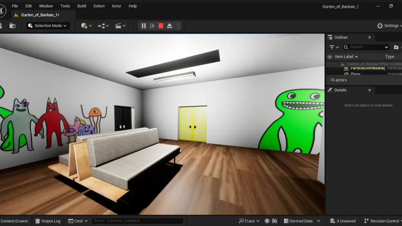Eject from the player controller
This screenshot has width=402, height=226.
pyautogui.click(x=169, y=25)
